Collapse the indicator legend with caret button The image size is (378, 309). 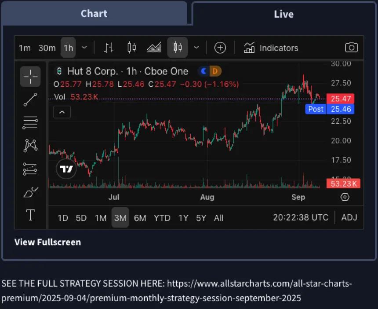[x=62, y=112]
